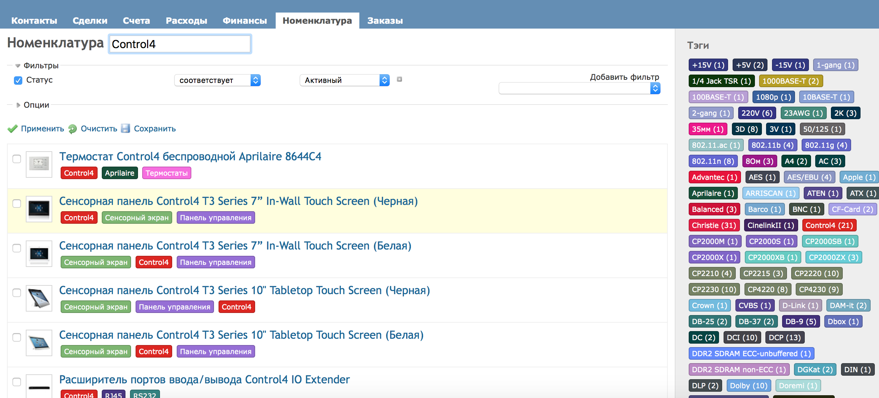Click the Balanced (3) tag
879x398 pixels.
click(714, 209)
